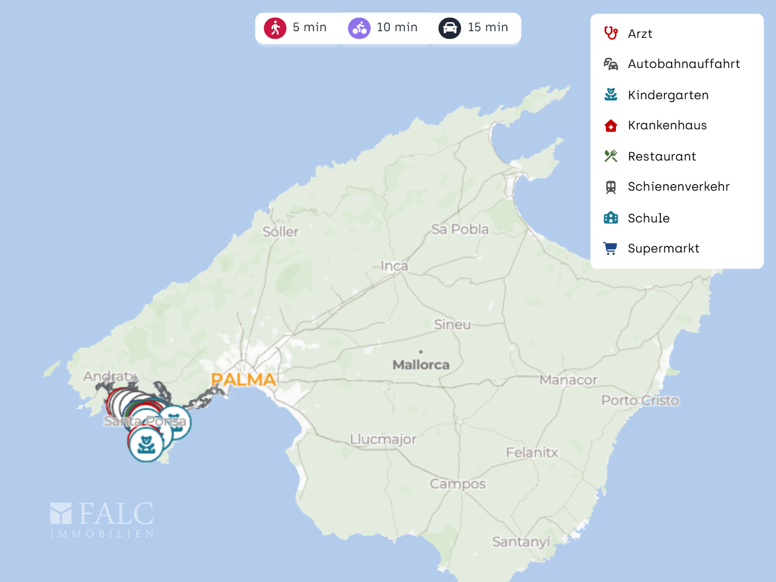Click the Schule building icon
776x582 pixels.
pos(611,218)
